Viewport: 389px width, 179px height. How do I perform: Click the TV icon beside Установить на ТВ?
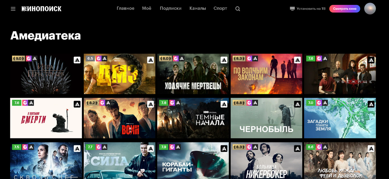pos(292,9)
